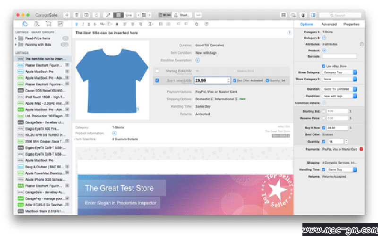
Task: Click the Quantity stepper in the inspector
Action: [346, 142]
